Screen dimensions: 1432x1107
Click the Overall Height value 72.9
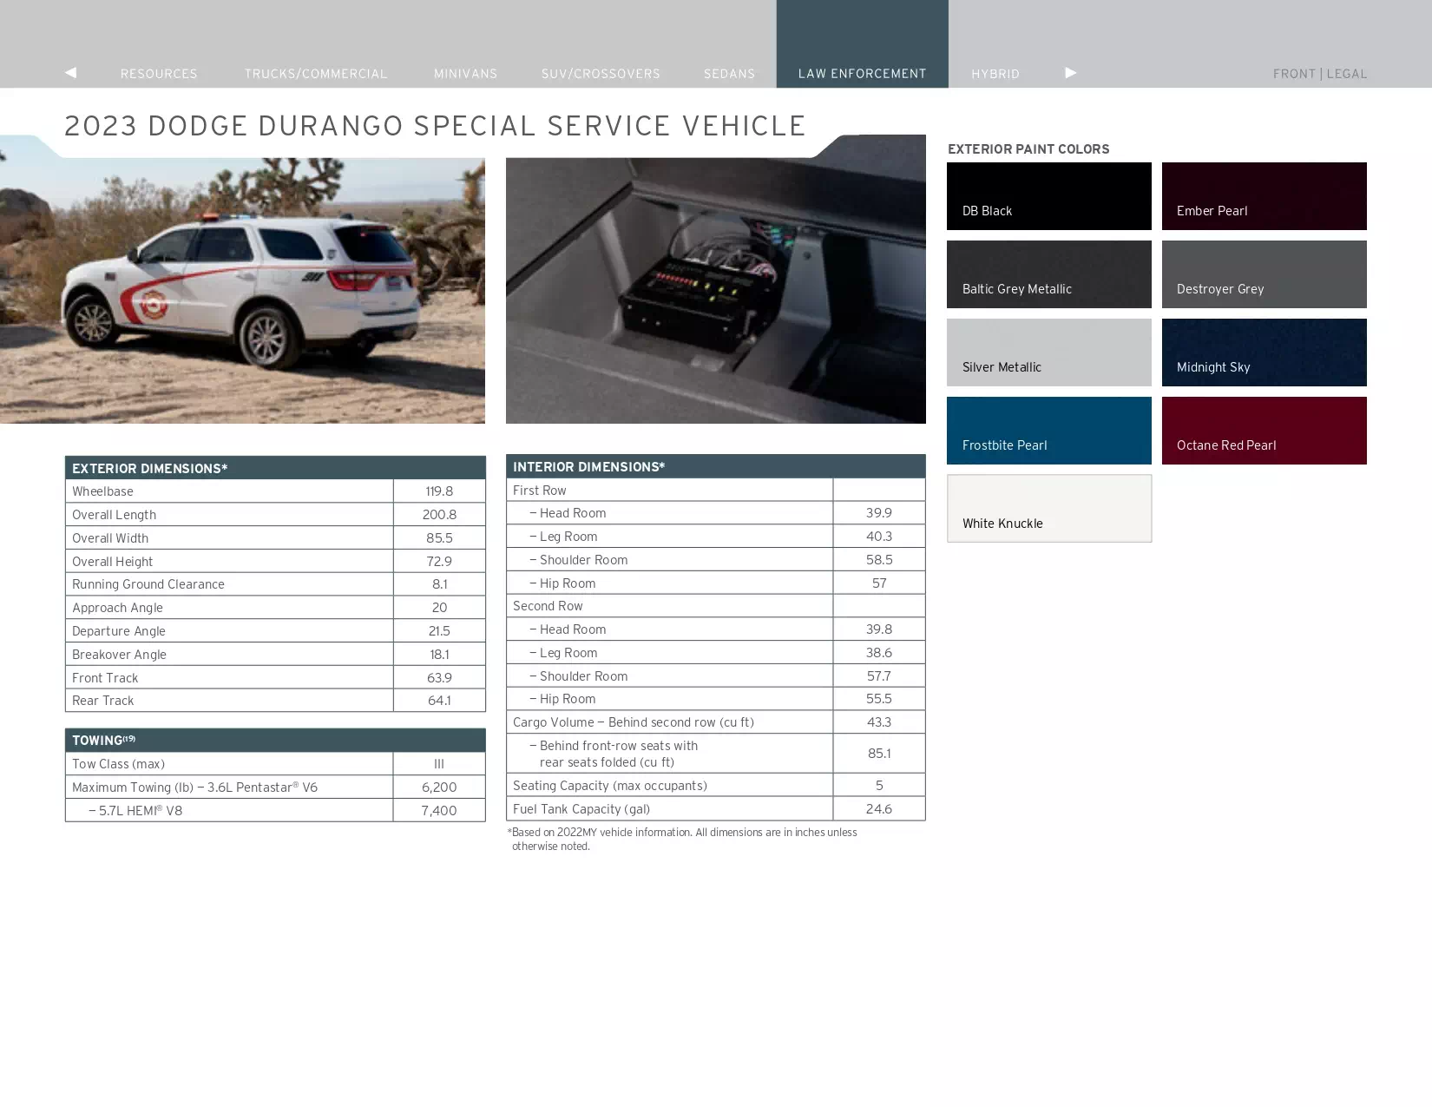[x=439, y=562]
